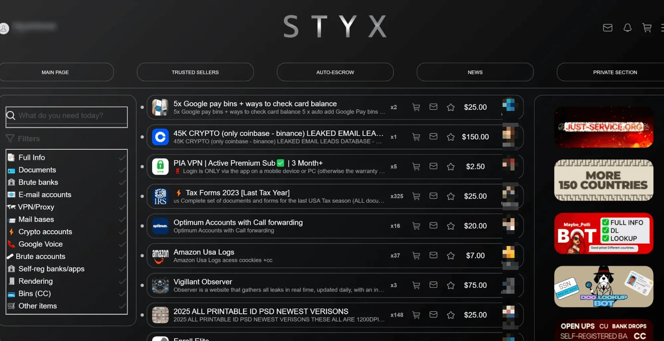Screen dimensions: 664x341
Task: Add Tax Forms 2023 to cart
Action: tap(416, 196)
